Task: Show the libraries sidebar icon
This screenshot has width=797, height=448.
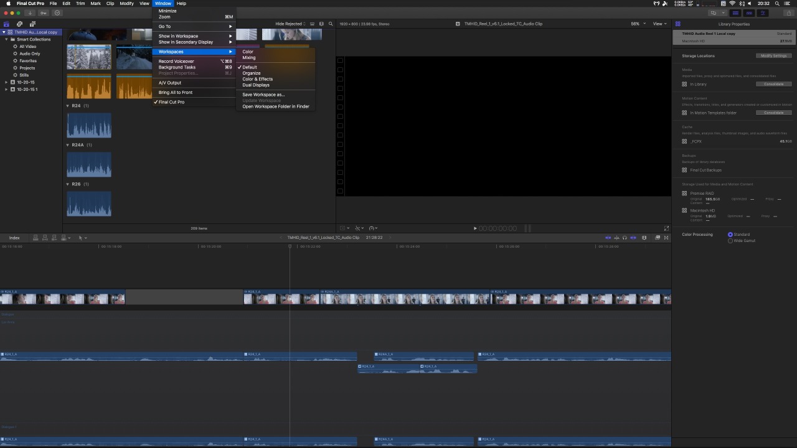Action: (x=6, y=24)
